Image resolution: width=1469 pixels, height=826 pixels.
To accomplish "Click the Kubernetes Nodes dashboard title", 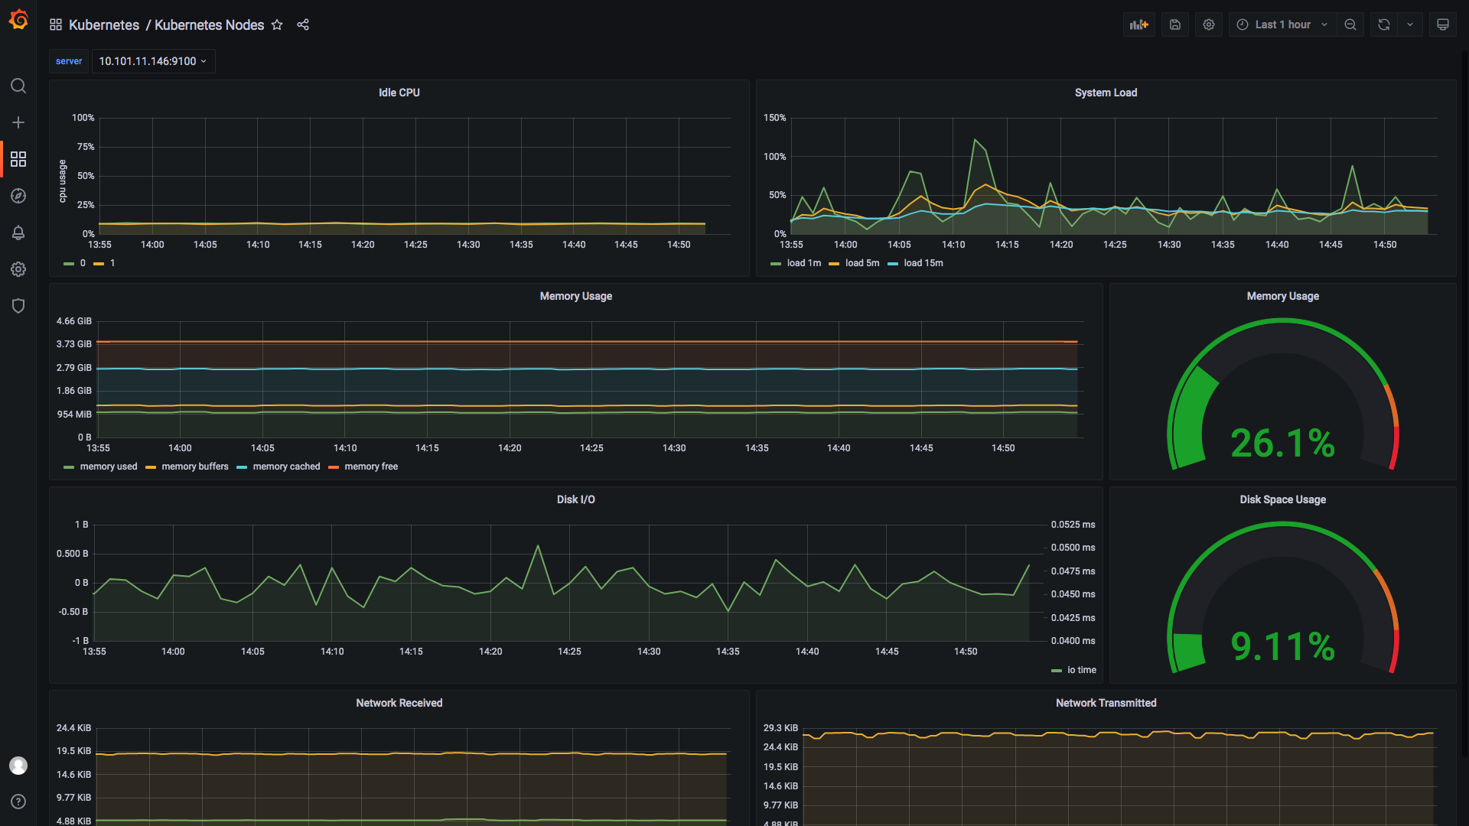I will click(209, 24).
